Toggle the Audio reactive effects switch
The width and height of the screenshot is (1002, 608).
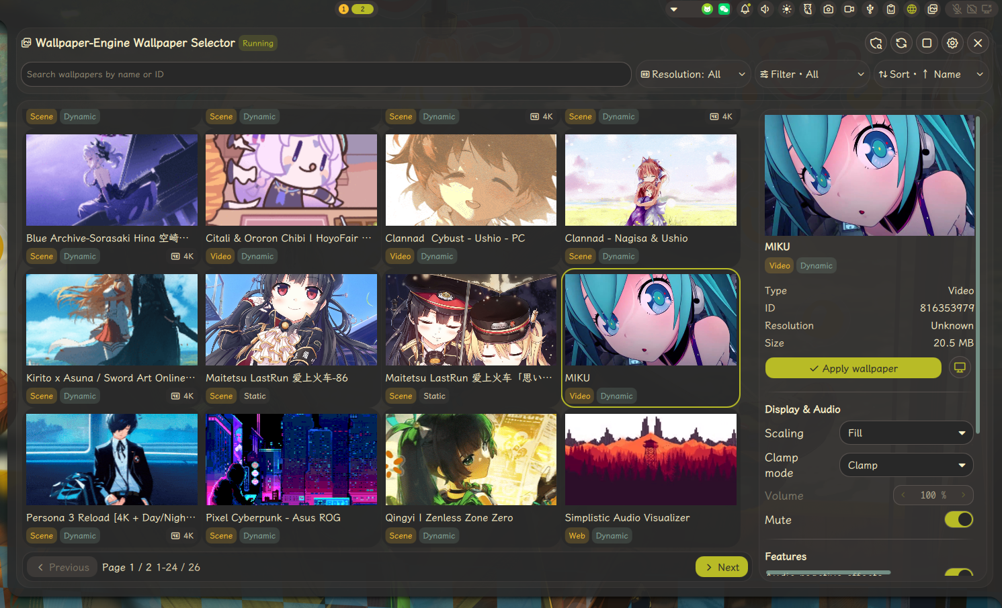[x=958, y=574]
